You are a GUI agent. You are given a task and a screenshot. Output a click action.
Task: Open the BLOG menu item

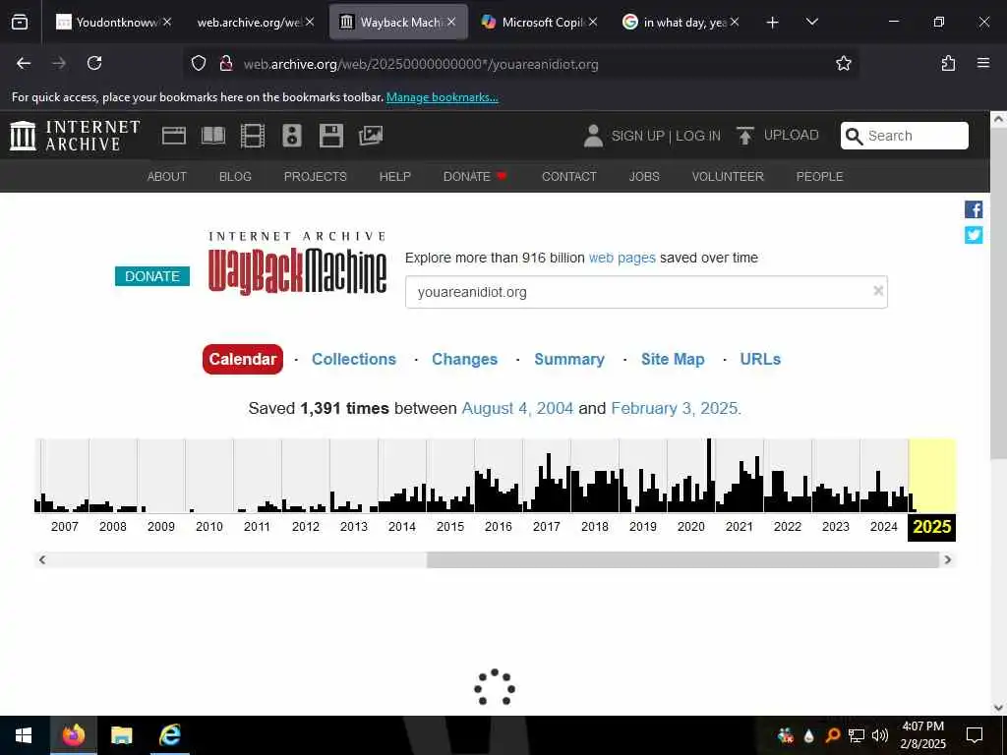tap(235, 177)
